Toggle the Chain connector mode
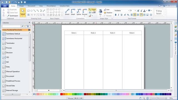The width and height of the screenshot is (178, 100). (x=92, y=10)
